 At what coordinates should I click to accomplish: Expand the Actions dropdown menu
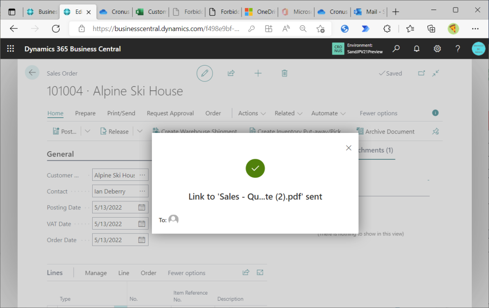tap(252, 113)
